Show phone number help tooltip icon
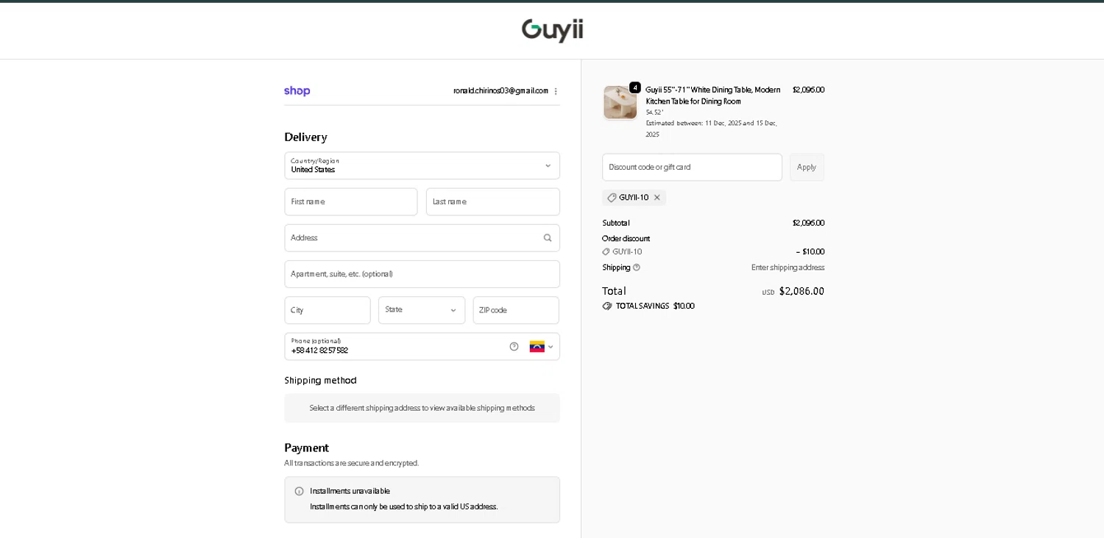1104x538 pixels. pos(514,347)
